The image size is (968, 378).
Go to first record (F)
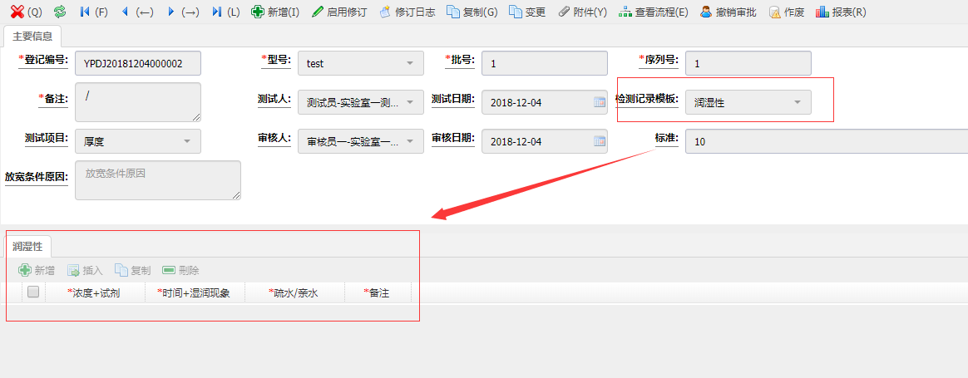85,12
